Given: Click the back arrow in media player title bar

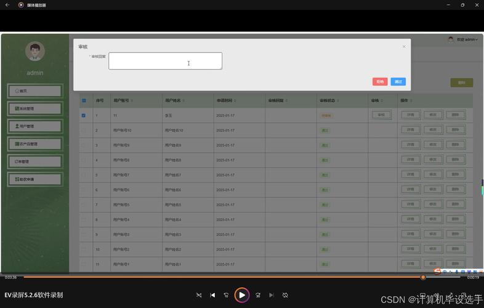Looking at the screenshot, I should [7, 5].
